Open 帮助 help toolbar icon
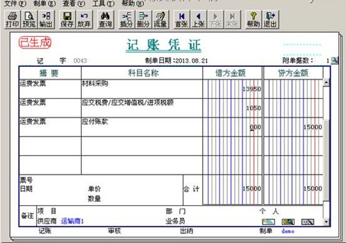The height and width of the screenshot is (243, 346). coord(253,19)
